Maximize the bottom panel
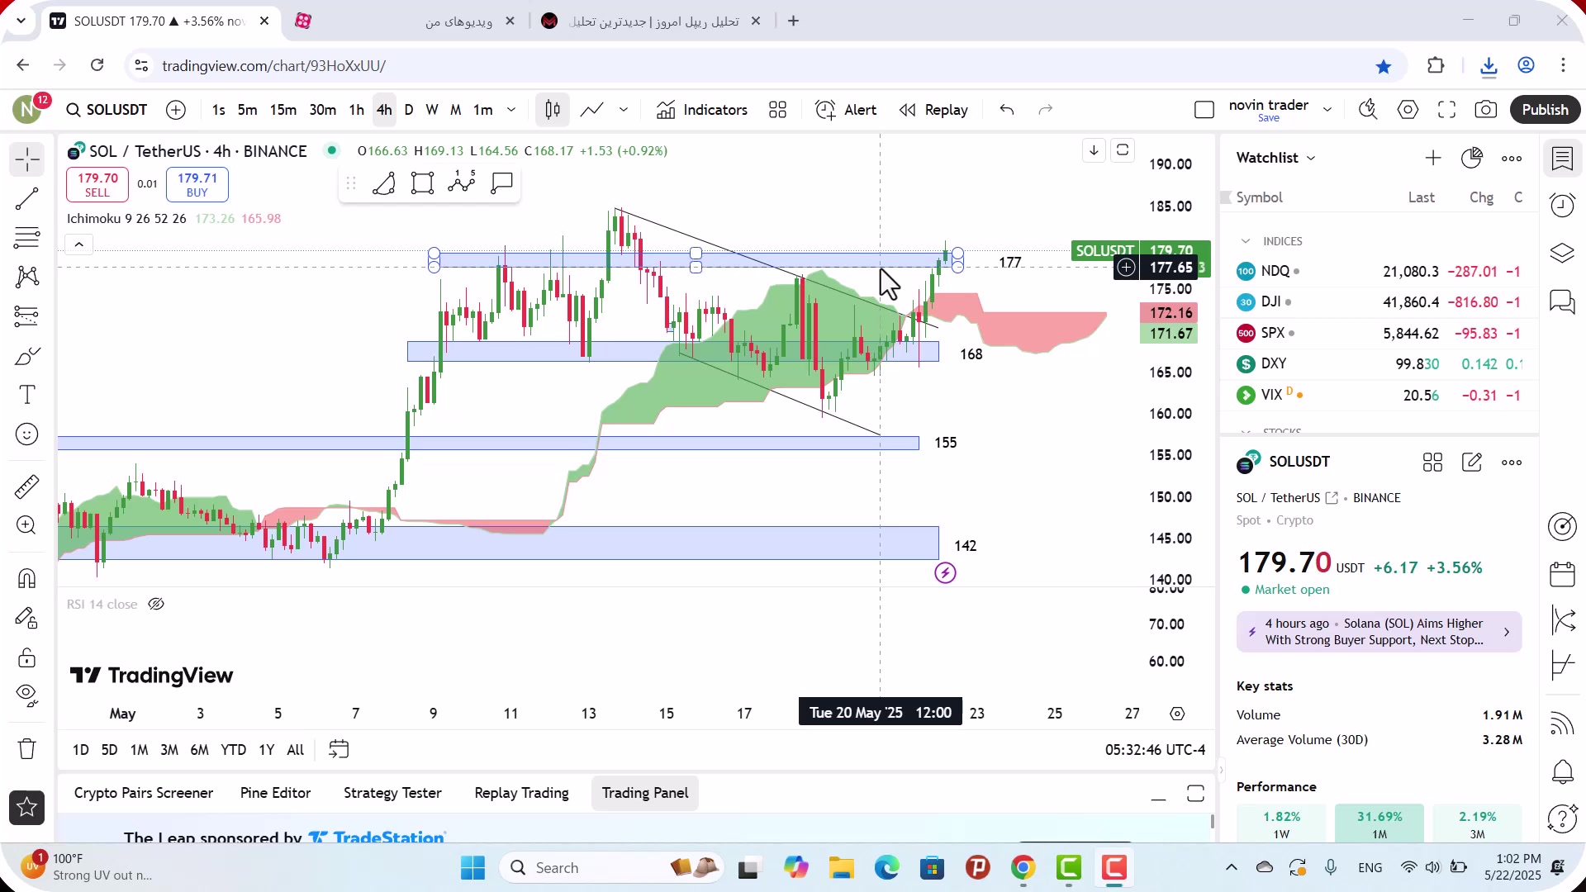The image size is (1586, 892). click(x=1195, y=794)
